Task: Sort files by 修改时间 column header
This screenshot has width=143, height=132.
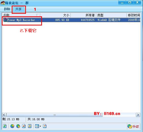Action: point(133,15)
